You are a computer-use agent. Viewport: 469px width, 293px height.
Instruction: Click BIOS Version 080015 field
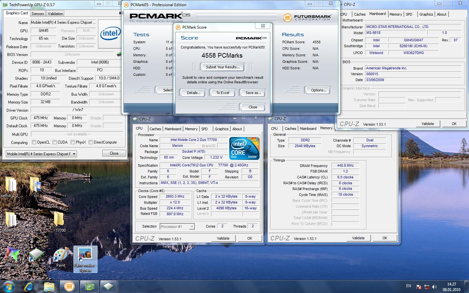(413, 74)
